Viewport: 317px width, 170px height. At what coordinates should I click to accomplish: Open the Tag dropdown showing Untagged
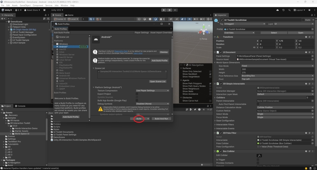coord(245,24)
